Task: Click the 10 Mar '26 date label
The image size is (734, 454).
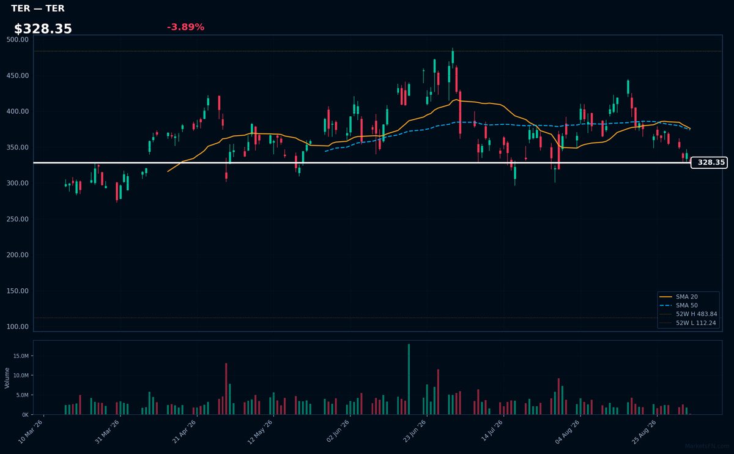Action: click(31, 431)
